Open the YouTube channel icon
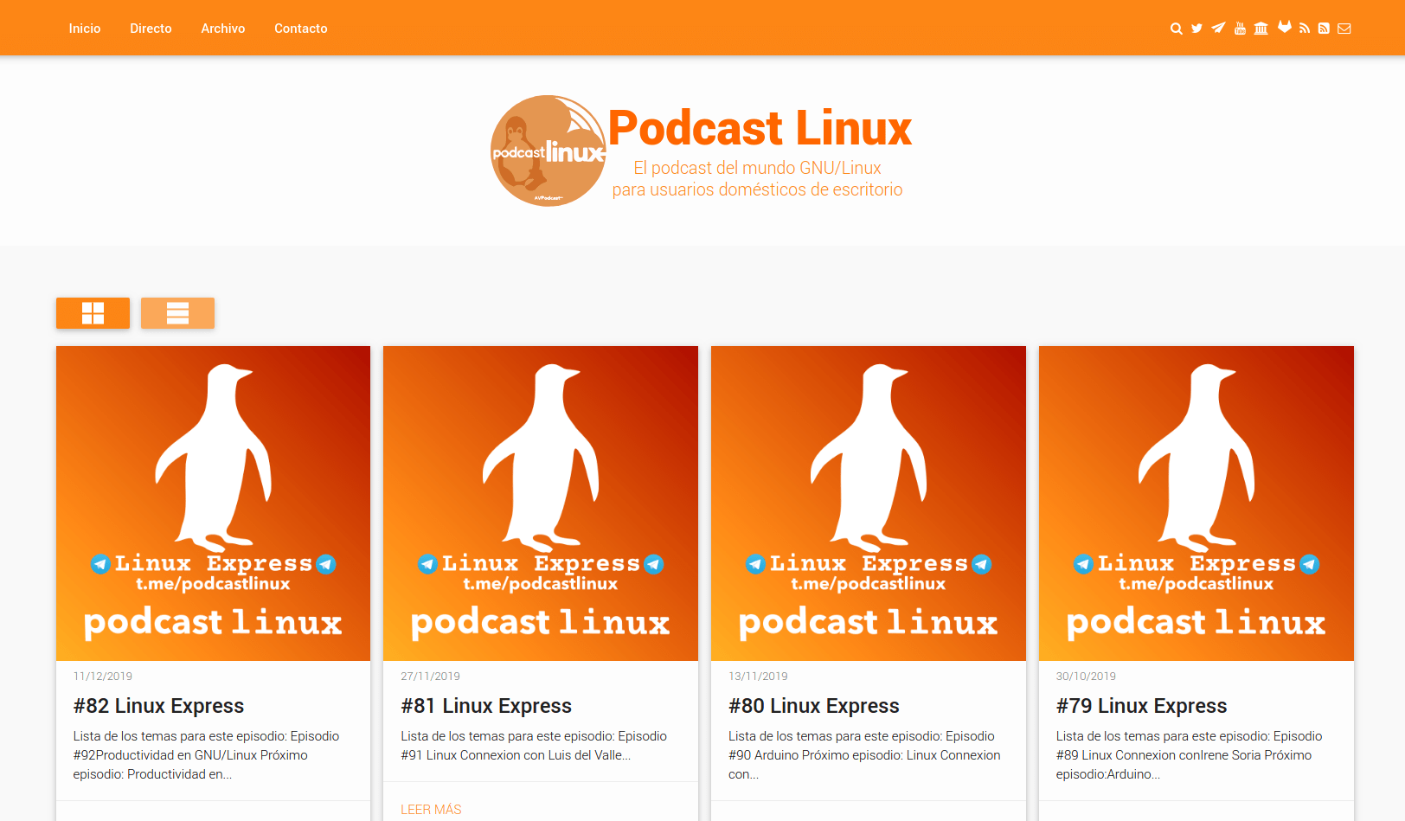1405x821 pixels. pyautogui.click(x=1240, y=29)
